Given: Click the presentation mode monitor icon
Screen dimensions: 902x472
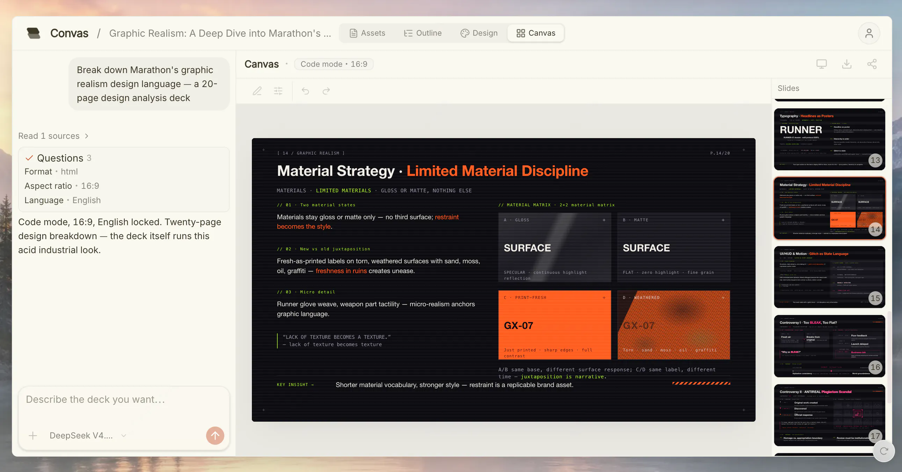Looking at the screenshot, I should (821, 64).
